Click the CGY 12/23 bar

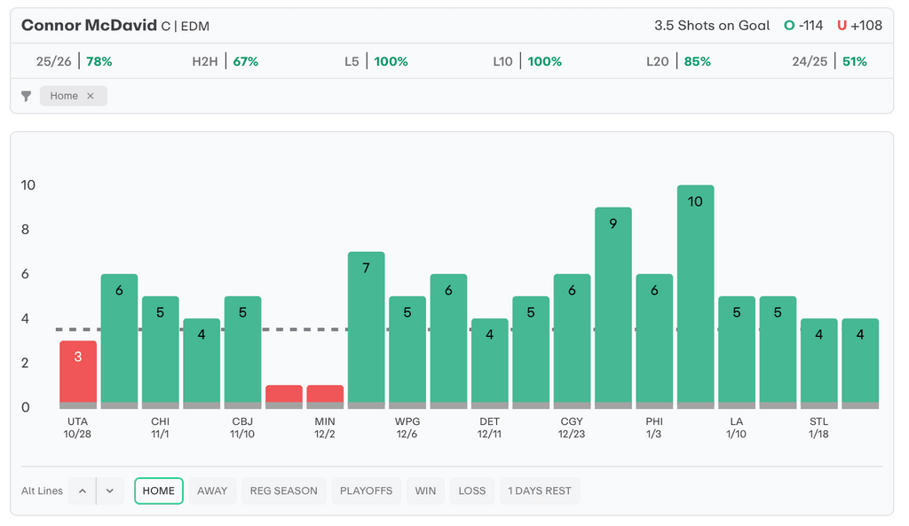[572, 340]
